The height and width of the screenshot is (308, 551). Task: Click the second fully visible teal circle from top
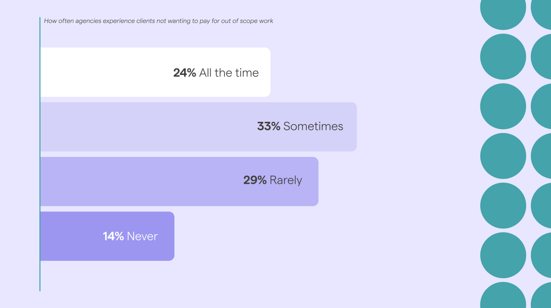click(503, 106)
